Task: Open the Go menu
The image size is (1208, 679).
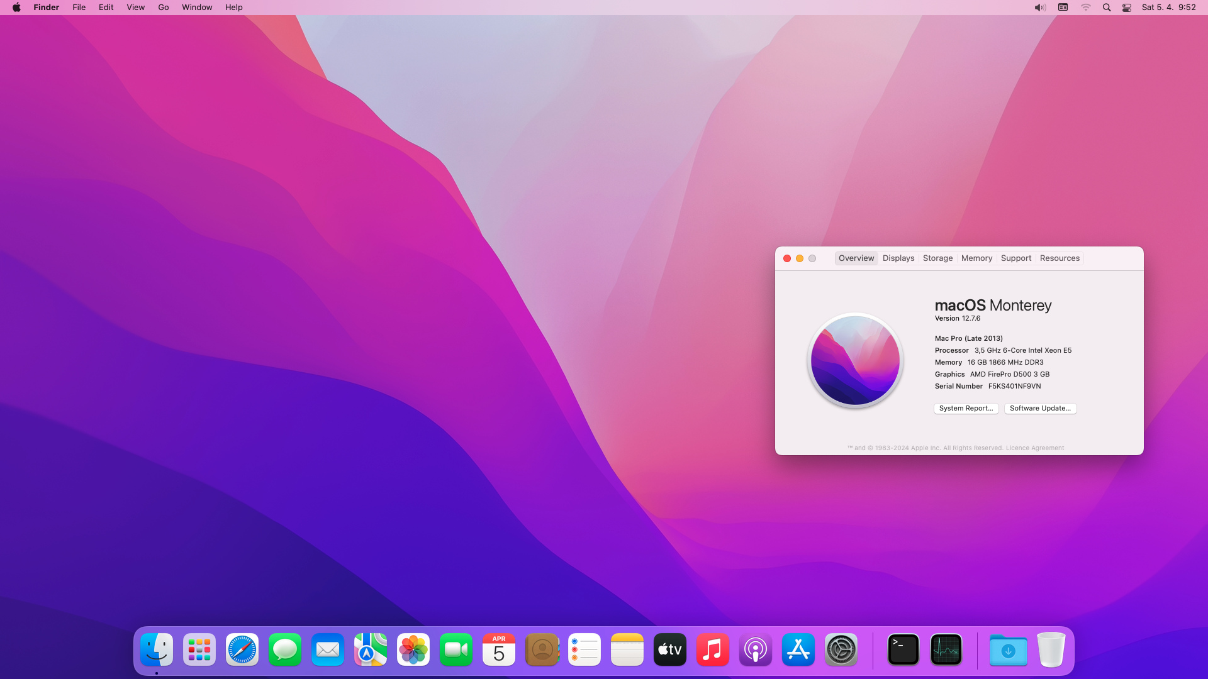Action: coord(164,8)
